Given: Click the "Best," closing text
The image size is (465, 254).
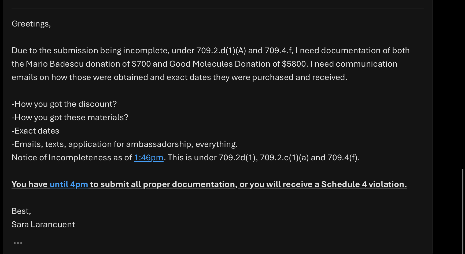Looking at the screenshot, I should pos(21,211).
